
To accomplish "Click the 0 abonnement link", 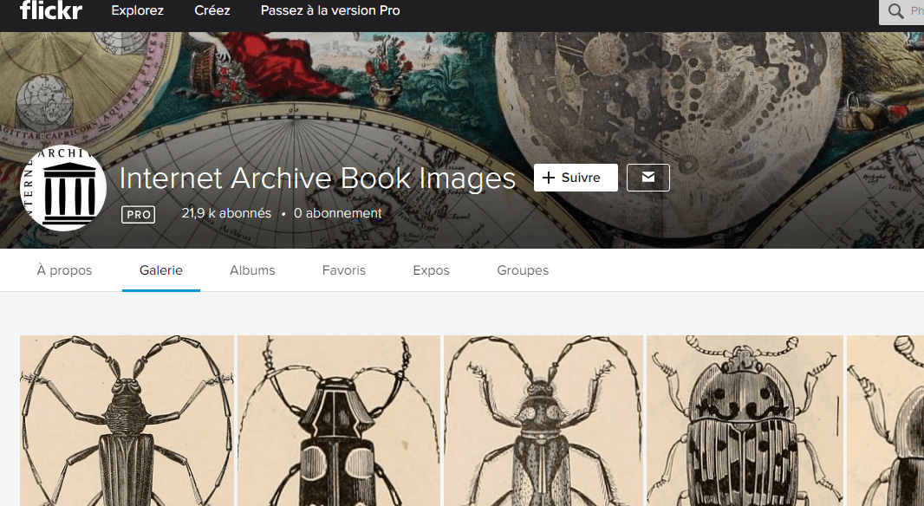I will click(x=337, y=213).
